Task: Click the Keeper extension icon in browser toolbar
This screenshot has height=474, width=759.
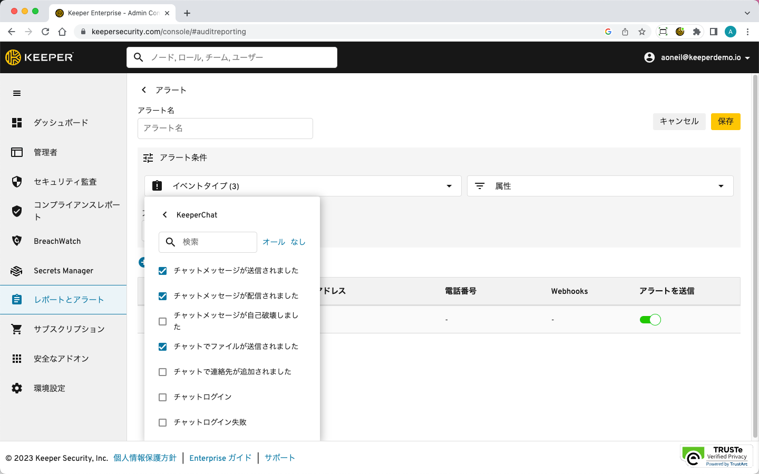Action: coord(680,32)
